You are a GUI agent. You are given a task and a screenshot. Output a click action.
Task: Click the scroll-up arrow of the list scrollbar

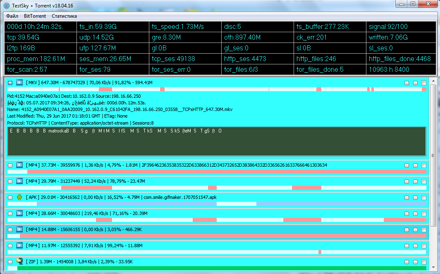point(433,80)
